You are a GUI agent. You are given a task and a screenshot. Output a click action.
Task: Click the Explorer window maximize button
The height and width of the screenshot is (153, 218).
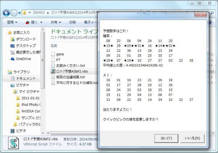pyautogui.click(x=199, y=3)
